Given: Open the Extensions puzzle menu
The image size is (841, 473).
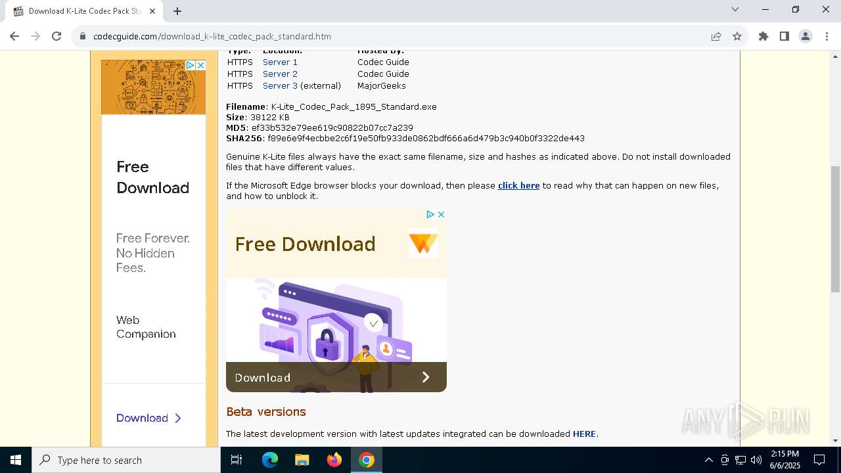Looking at the screenshot, I should pyautogui.click(x=763, y=36).
